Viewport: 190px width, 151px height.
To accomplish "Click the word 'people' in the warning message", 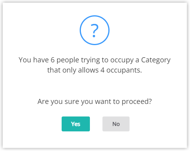I will (x=68, y=60).
